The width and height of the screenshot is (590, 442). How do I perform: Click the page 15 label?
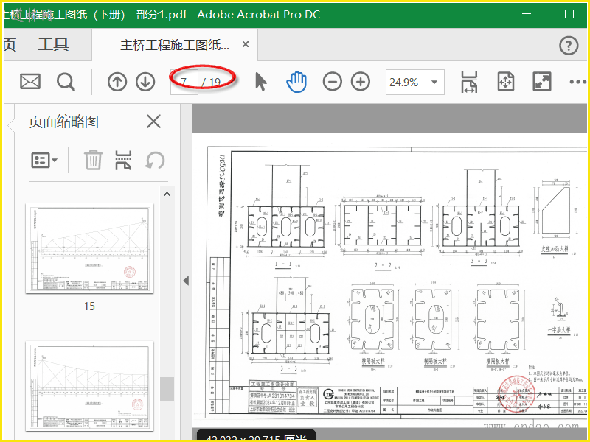(x=89, y=306)
